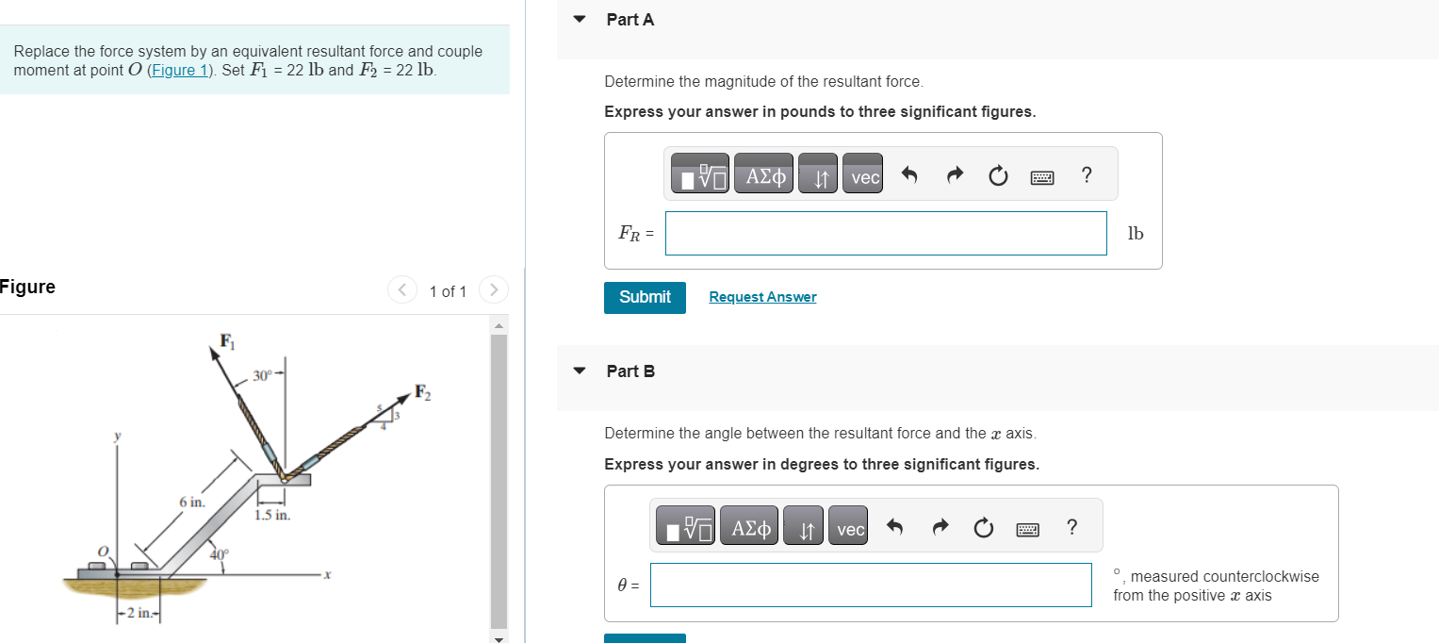Collapse the Part A section
This screenshot has width=1439, height=643.
click(578, 18)
